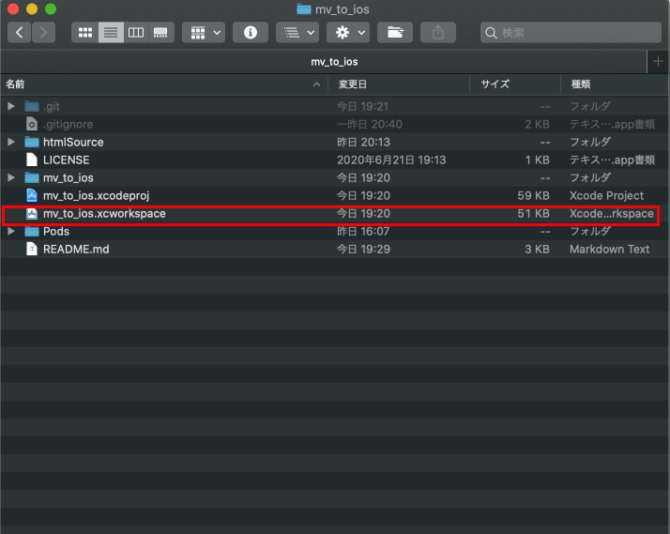Viewport: 670px width, 534px height.
Task: Select the Pods folder icon
Action: coord(32,231)
